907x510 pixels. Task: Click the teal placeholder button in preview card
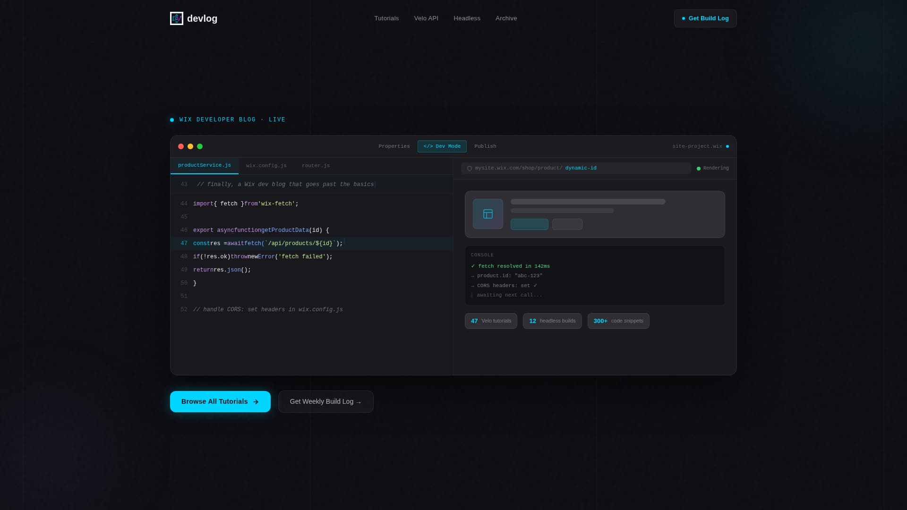pyautogui.click(x=530, y=224)
